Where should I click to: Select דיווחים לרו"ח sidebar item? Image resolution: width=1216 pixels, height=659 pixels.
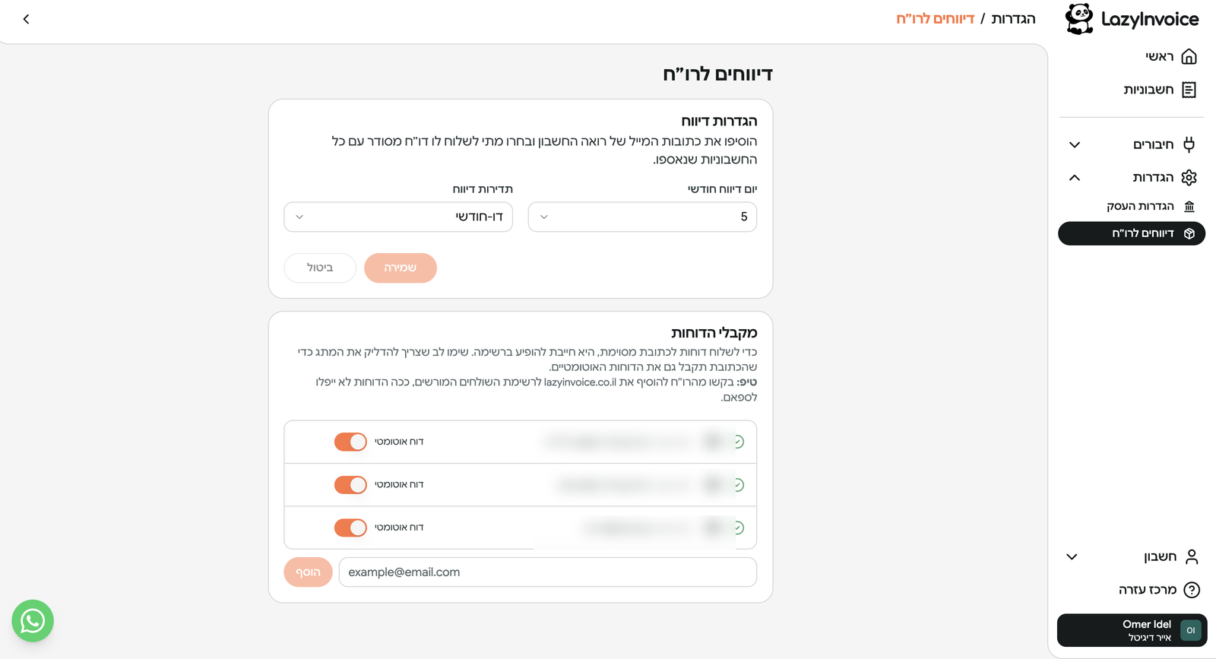(x=1132, y=233)
